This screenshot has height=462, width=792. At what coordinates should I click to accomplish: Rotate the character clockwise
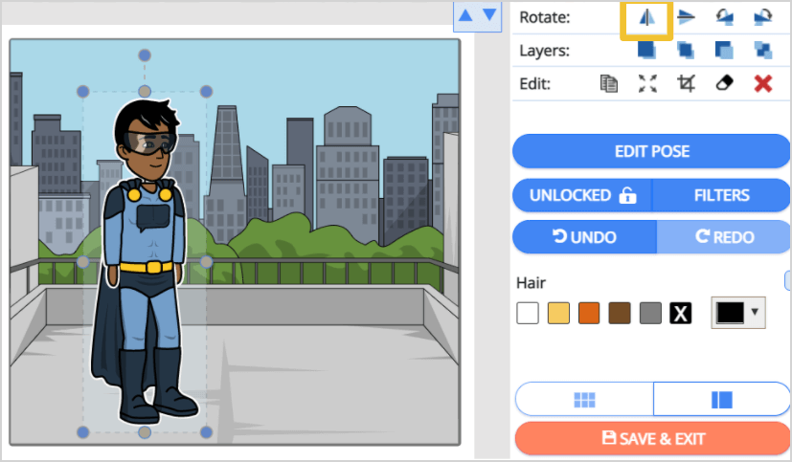[762, 17]
